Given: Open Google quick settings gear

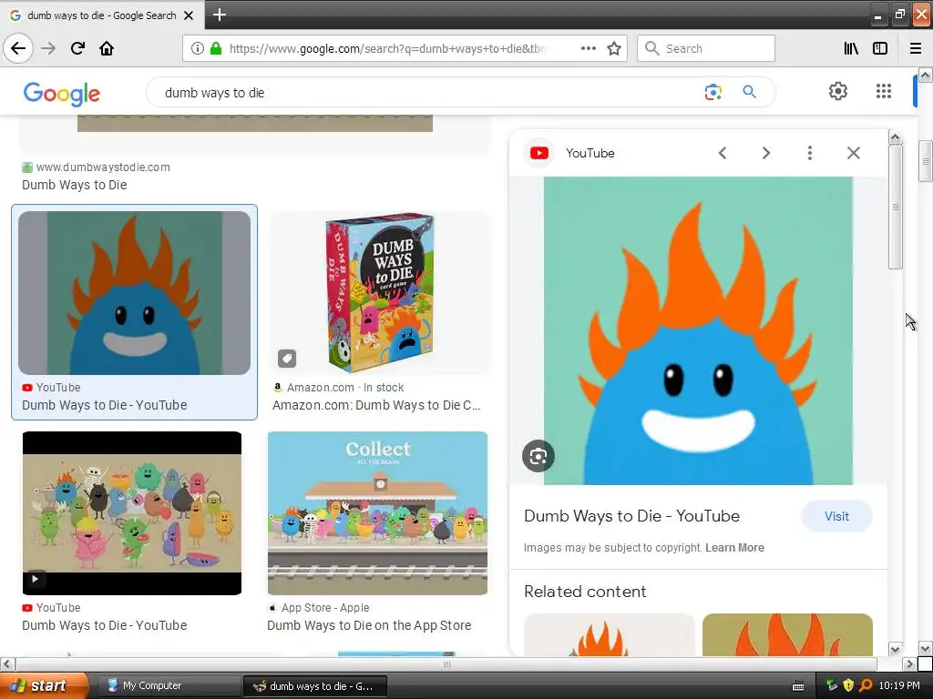Looking at the screenshot, I should pos(838,91).
